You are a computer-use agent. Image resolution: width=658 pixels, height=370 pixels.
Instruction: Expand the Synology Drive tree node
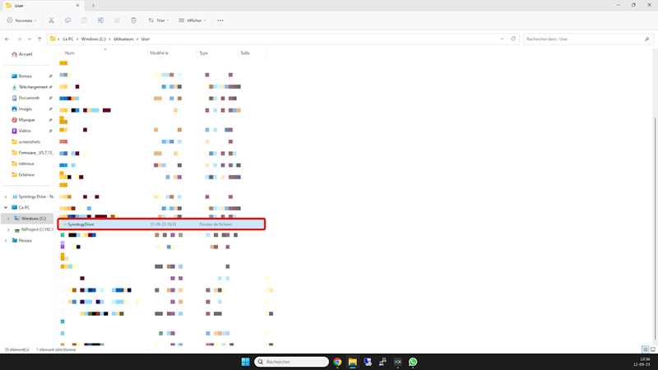(6, 197)
